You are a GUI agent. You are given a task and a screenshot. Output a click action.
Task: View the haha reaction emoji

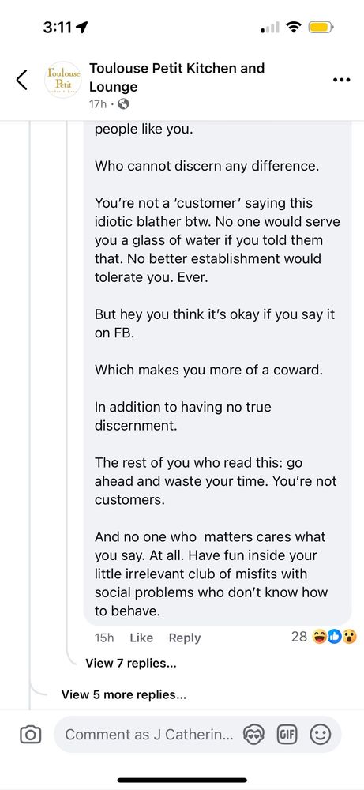[320, 638]
